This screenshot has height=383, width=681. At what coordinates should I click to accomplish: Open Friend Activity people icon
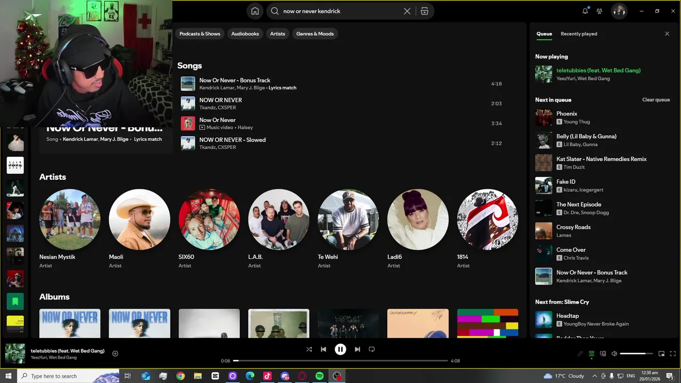tap(600, 11)
